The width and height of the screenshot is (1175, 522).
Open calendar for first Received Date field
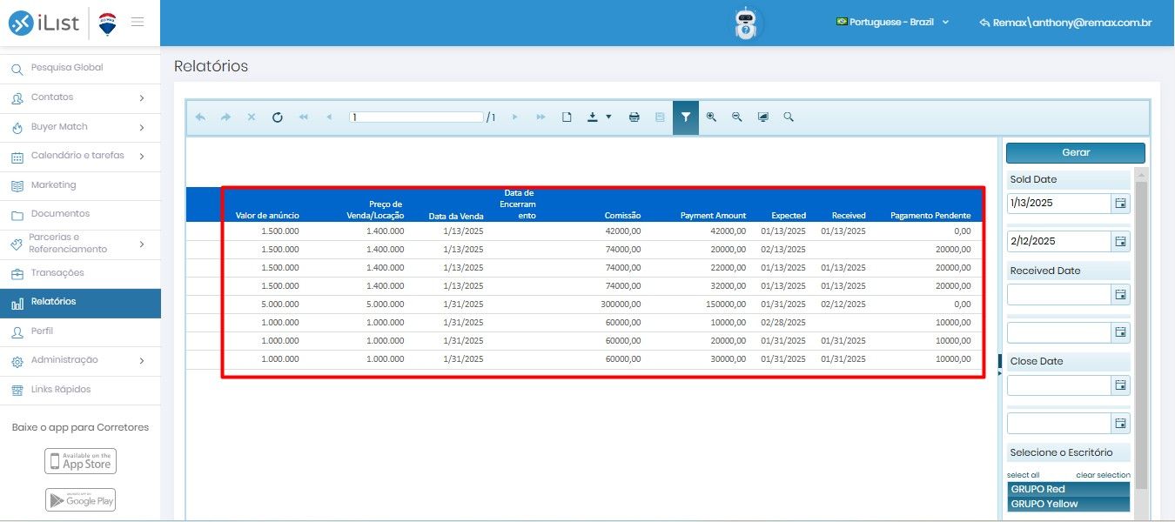pos(1121,294)
